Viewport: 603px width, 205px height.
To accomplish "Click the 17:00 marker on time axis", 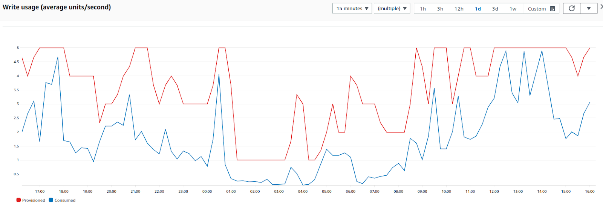I will click(40, 191).
